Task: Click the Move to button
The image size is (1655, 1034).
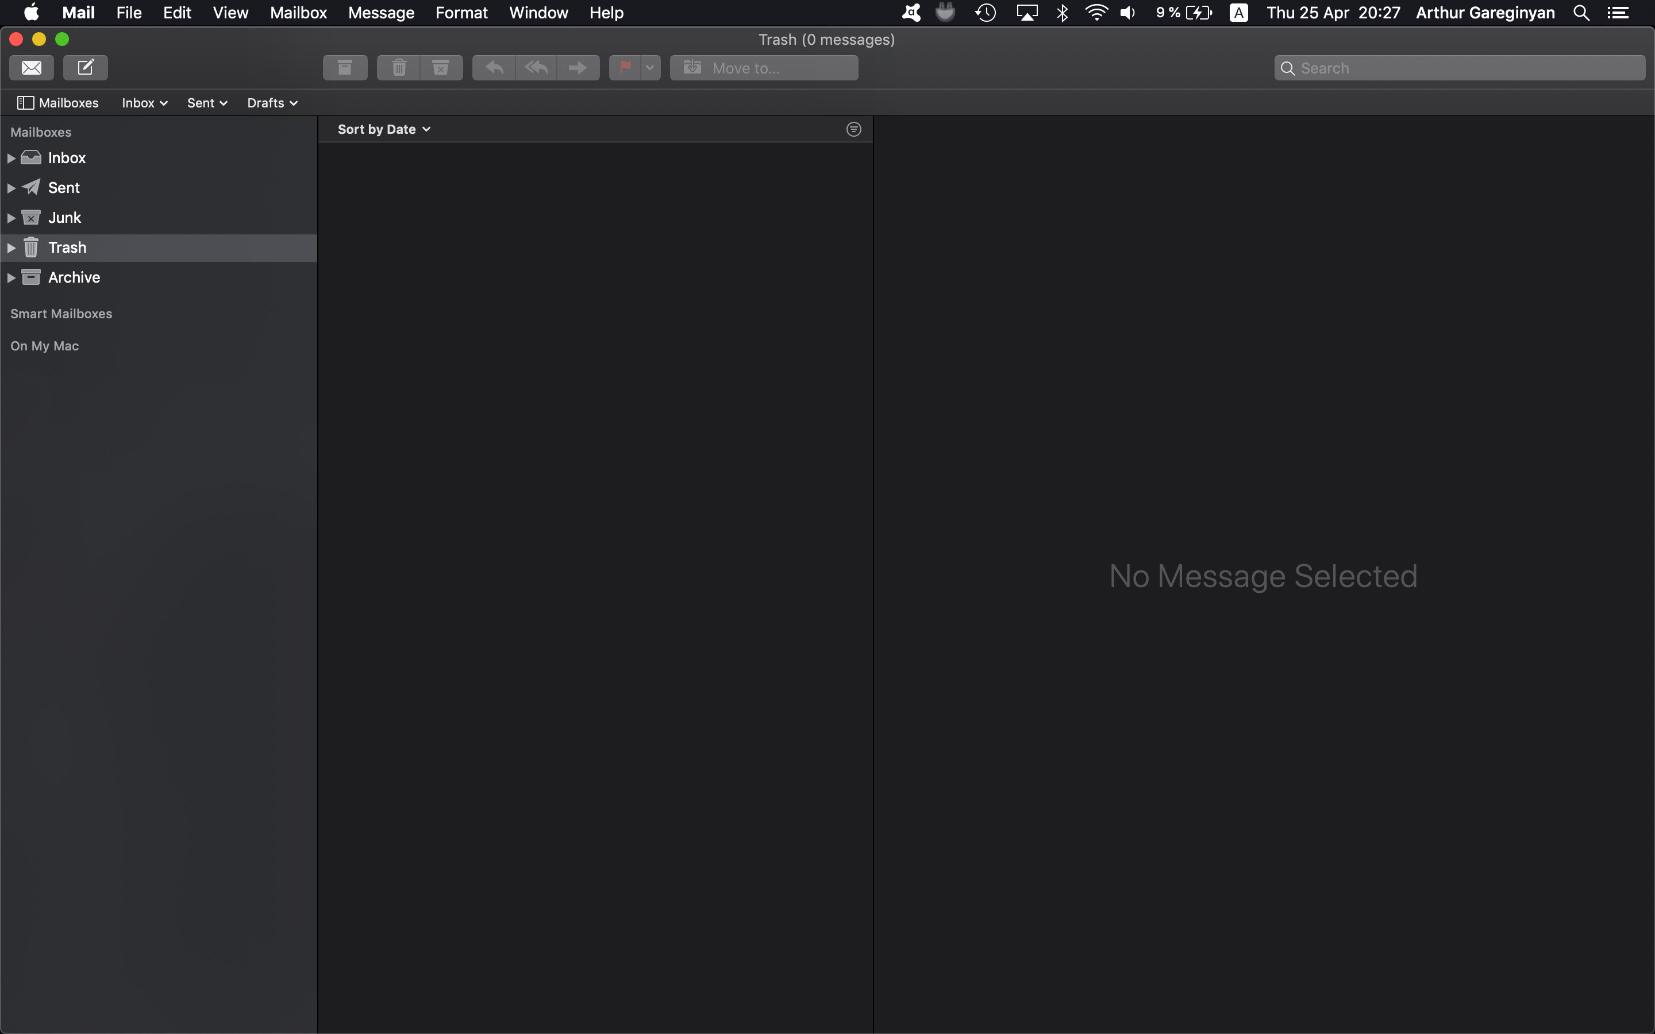Action: pos(764,67)
